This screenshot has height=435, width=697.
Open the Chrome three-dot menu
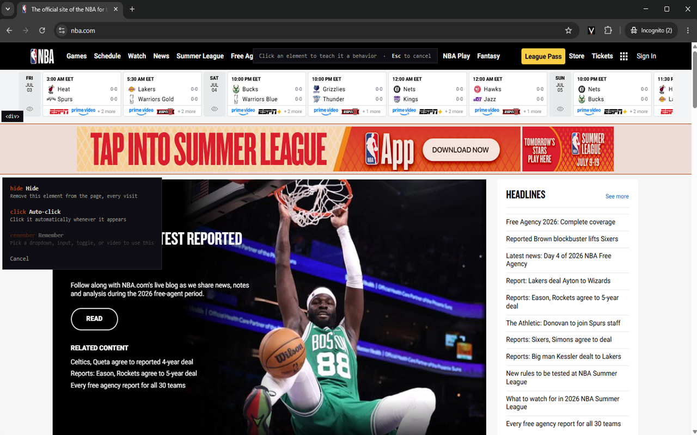pyautogui.click(x=688, y=30)
